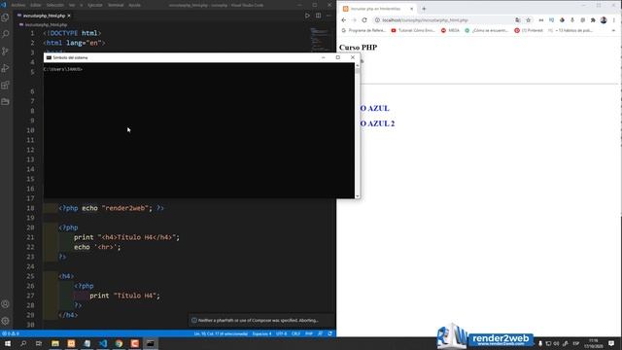Open the Windows notification center icon
The image size is (622, 350).
click(611, 343)
